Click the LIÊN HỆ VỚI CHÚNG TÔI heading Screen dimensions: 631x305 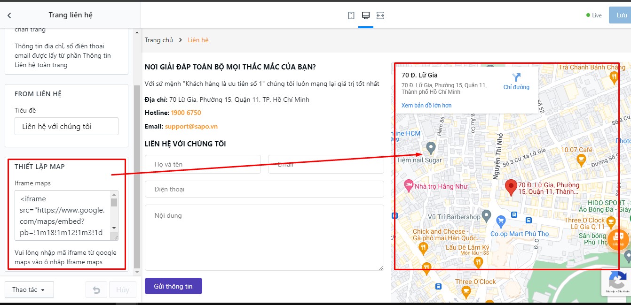(185, 144)
